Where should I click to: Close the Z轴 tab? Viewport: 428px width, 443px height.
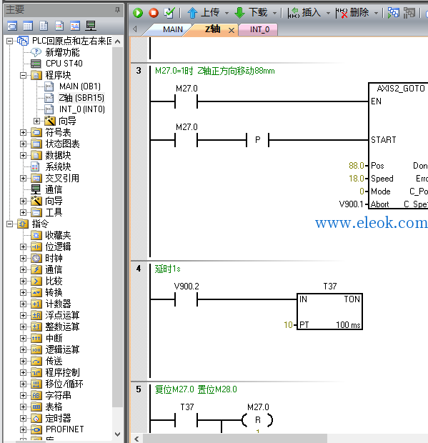click(x=232, y=30)
